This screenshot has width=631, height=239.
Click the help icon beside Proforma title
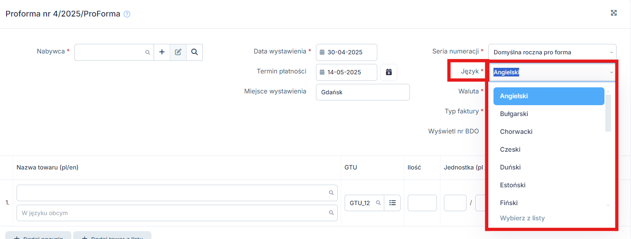[x=127, y=14]
